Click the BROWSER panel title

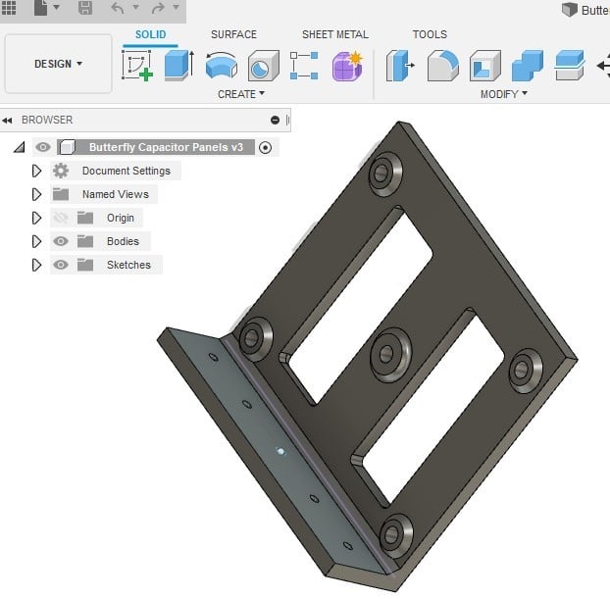(47, 120)
